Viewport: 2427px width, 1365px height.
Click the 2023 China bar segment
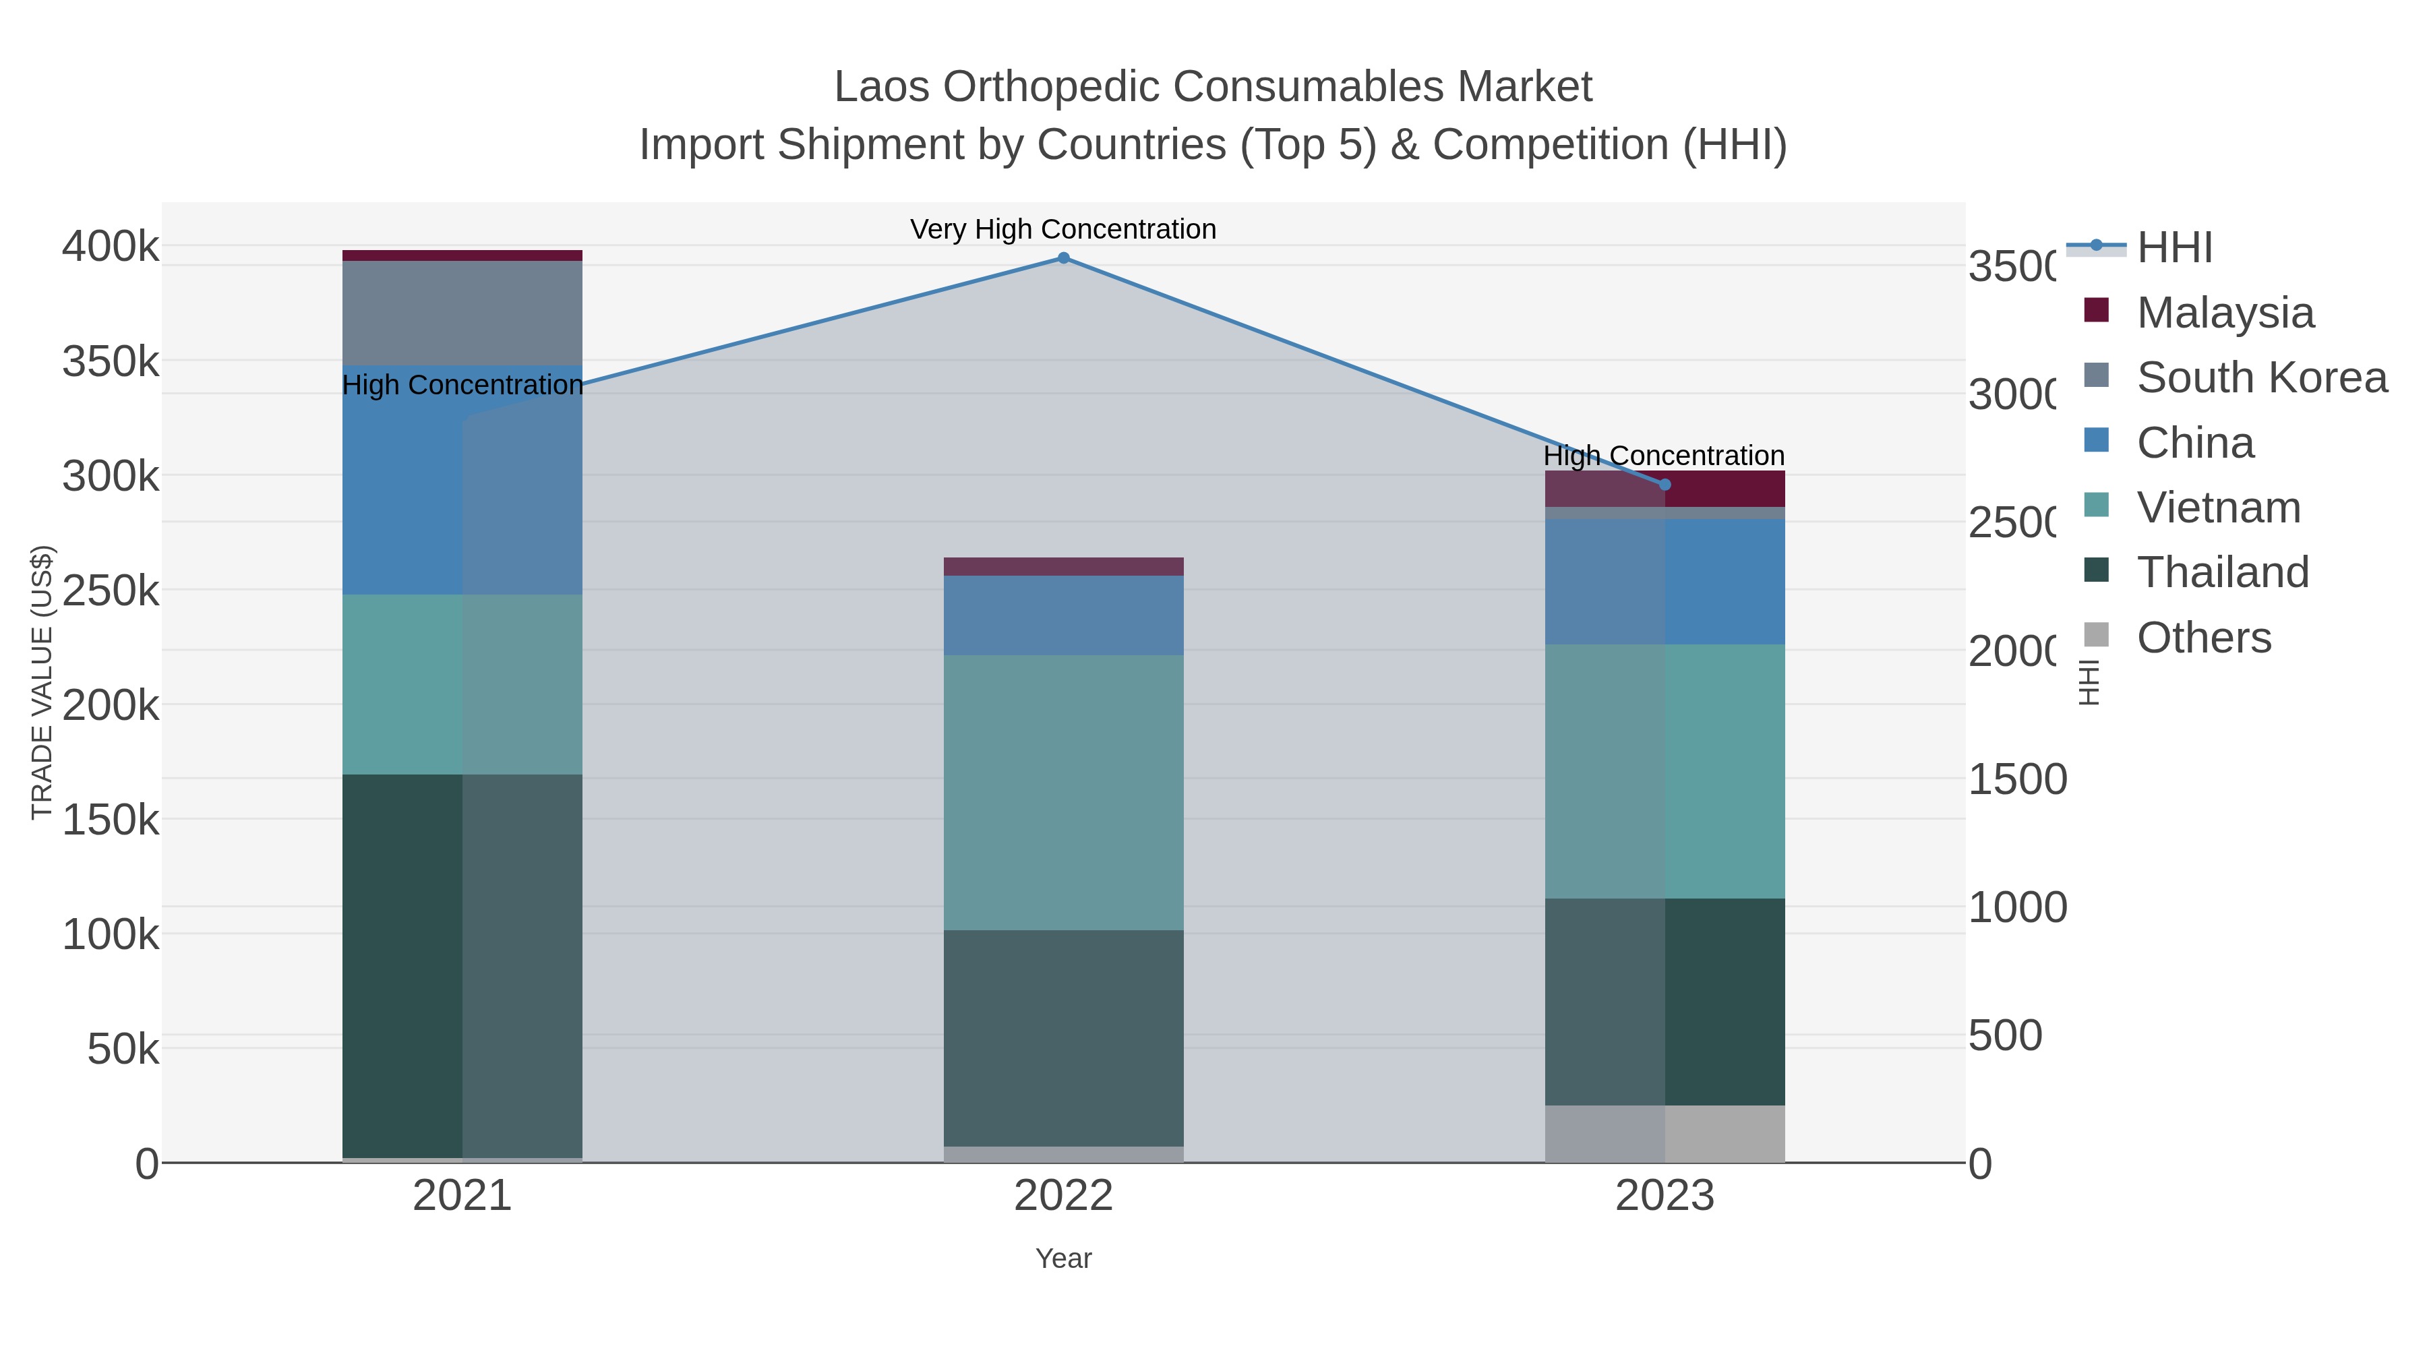(1665, 582)
